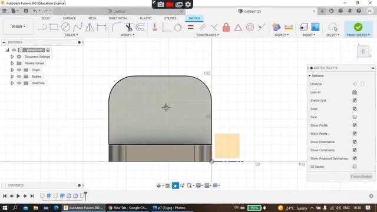This screenshot has width=377, height=212.
Task: Apply Tangent constraint
Action: (x=178, y=27)
